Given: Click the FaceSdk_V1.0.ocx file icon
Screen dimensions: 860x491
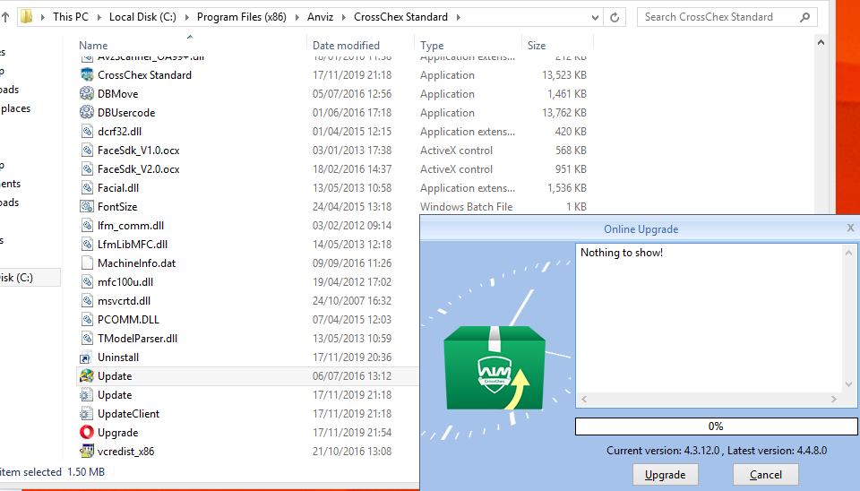Looking at the screenshot, I should [87, 150].
